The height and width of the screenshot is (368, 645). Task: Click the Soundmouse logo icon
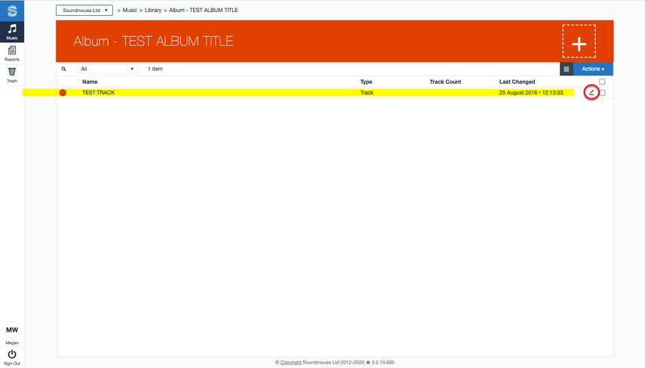point(12,11)
